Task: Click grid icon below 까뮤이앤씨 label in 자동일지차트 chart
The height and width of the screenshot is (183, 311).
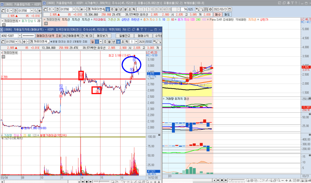Action: (3, 57)
